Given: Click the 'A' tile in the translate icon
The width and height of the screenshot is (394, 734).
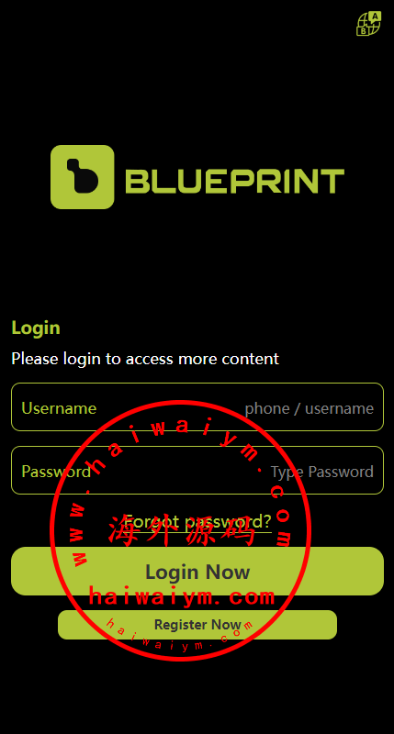Looking at the screenshot, I should 375,17.
